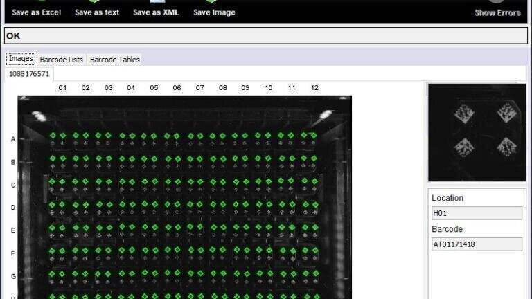
Task: Click column header 09
Action: [x=245, y=88]
